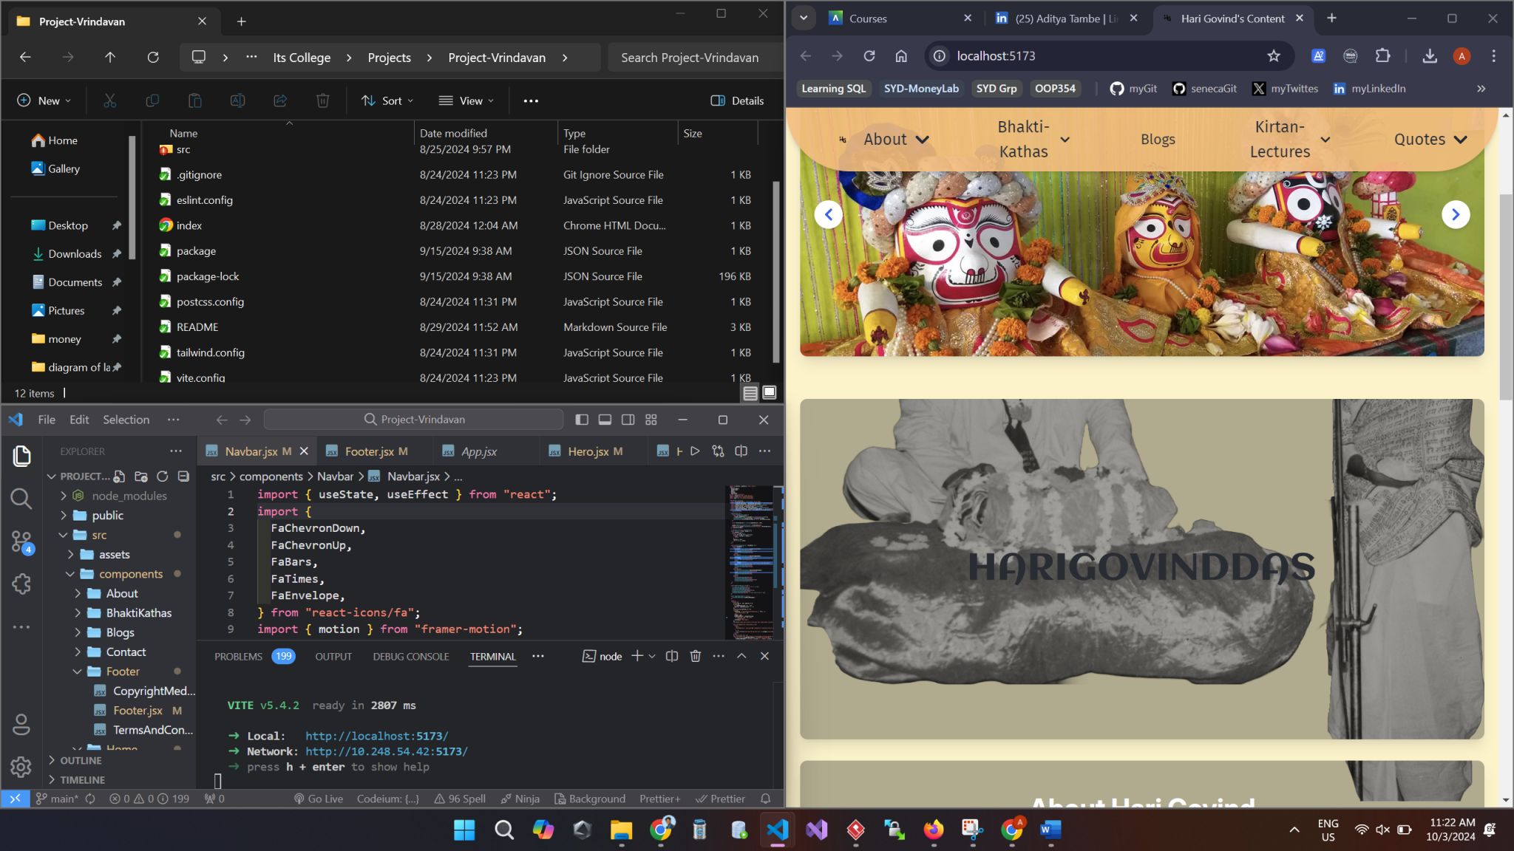Go to next carousel image
Viewport: 1514px width, 851px height.
[1455, 214]
